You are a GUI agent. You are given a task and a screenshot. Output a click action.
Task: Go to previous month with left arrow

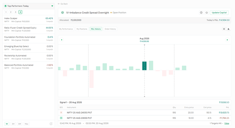click(61, 40)
